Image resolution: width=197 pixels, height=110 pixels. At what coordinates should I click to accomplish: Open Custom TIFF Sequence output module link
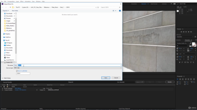point(21,90)
